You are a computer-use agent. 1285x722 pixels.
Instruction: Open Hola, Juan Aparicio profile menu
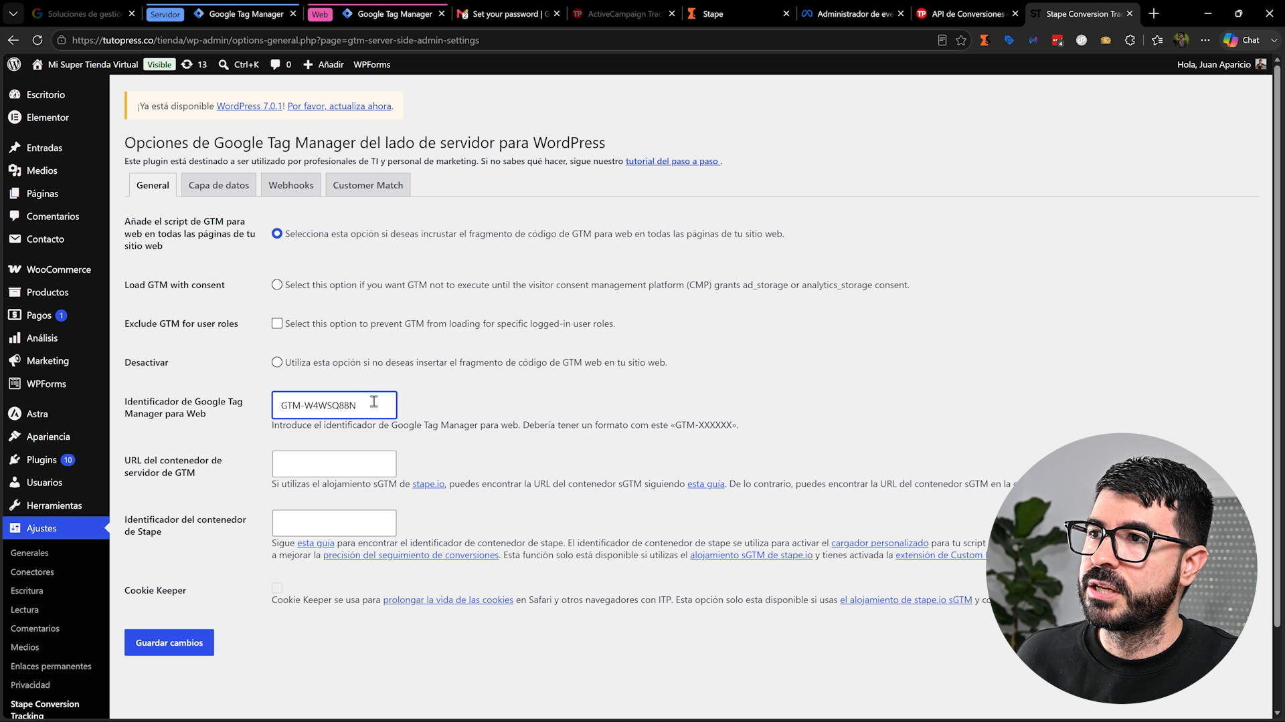1221,65
